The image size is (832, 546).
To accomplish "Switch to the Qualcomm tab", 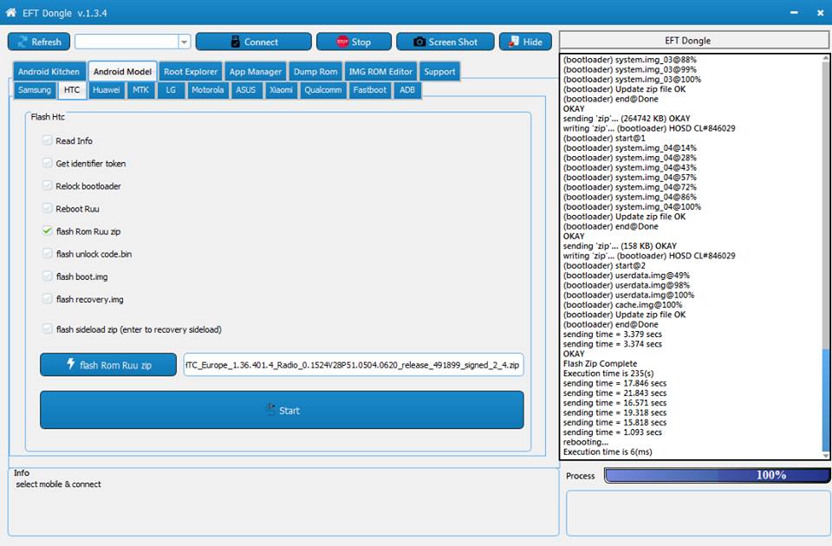I will 323,89.
